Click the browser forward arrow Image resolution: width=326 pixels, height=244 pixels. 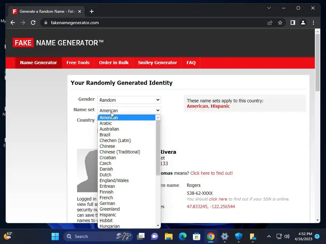(23, 23)
